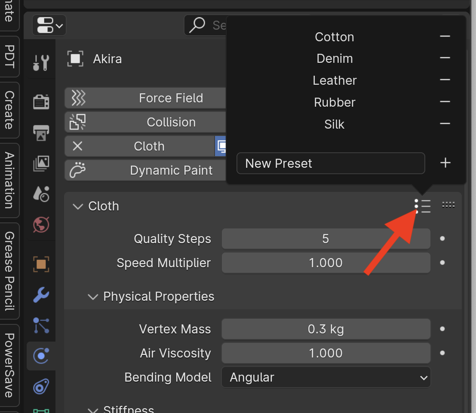This screenshot has width=476, height=413.
Task: Open the editor type dropdown
Action: click(x=49, y=25)
